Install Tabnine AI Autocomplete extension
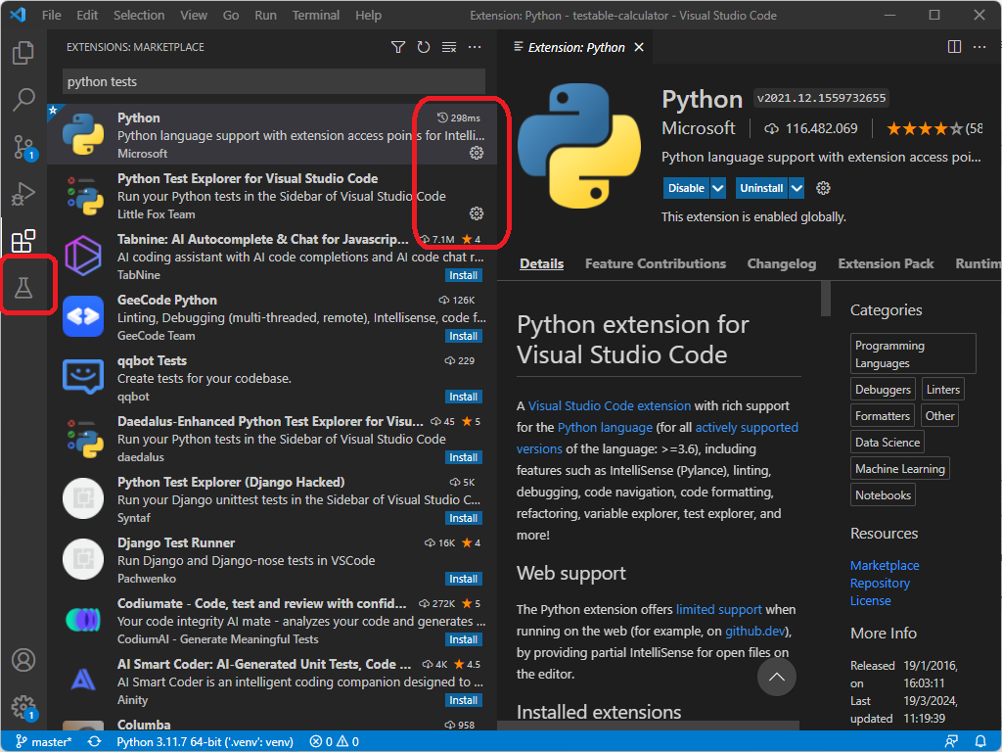Screen dimensions: 1002x752 (x=463, y=275)
